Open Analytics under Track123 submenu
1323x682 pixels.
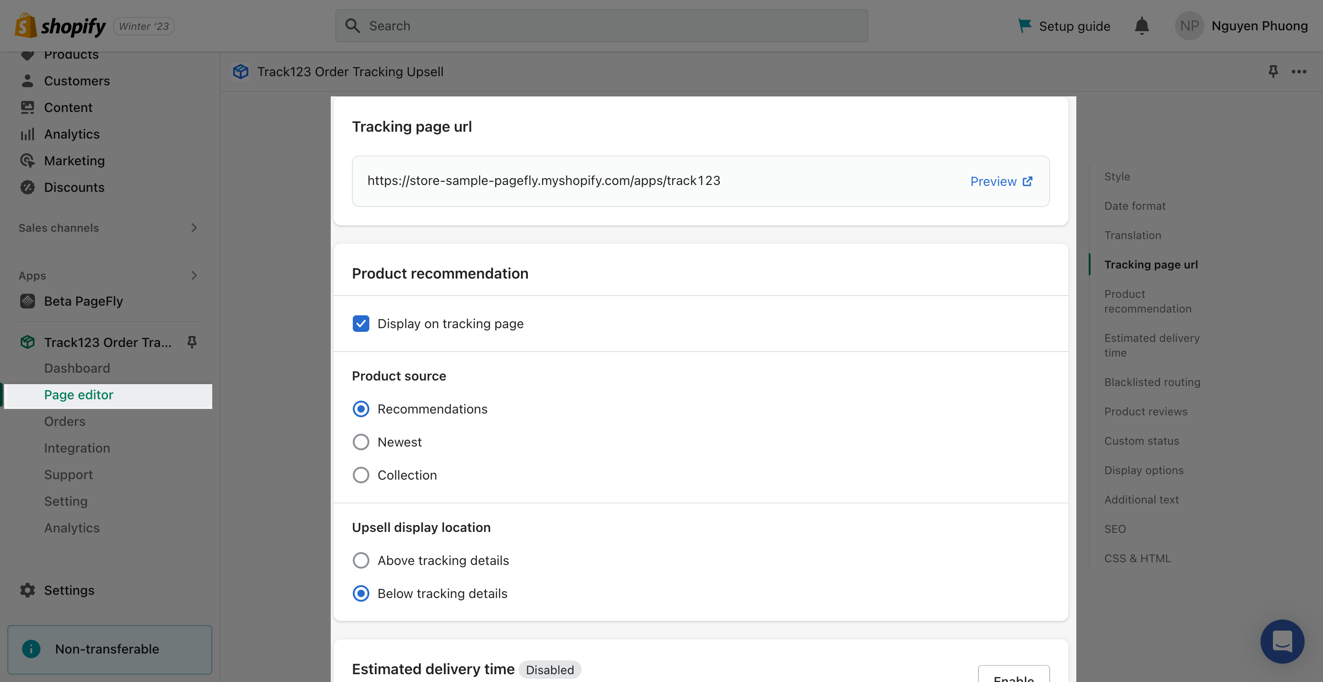click(x=72, y=528)
